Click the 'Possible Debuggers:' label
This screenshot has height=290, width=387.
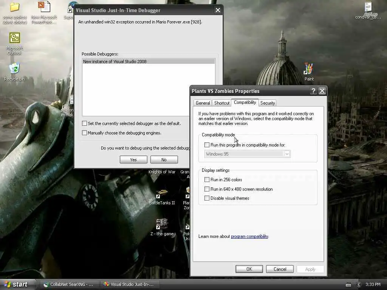[x=100, y=54]
